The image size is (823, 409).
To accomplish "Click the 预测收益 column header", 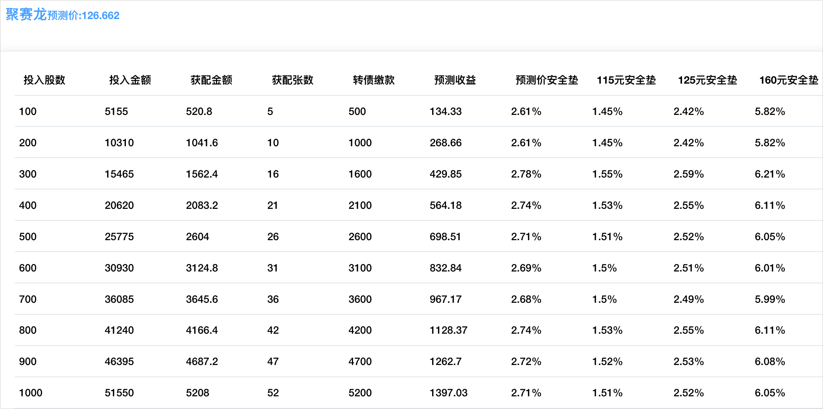I will click(x=455, y=80).
